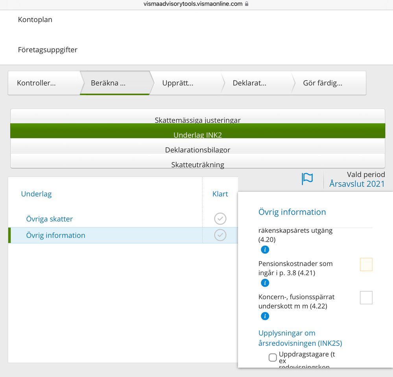Select the Övriga skatter row
The height and width of the screenshot is (377, 393).
point(50,219)
